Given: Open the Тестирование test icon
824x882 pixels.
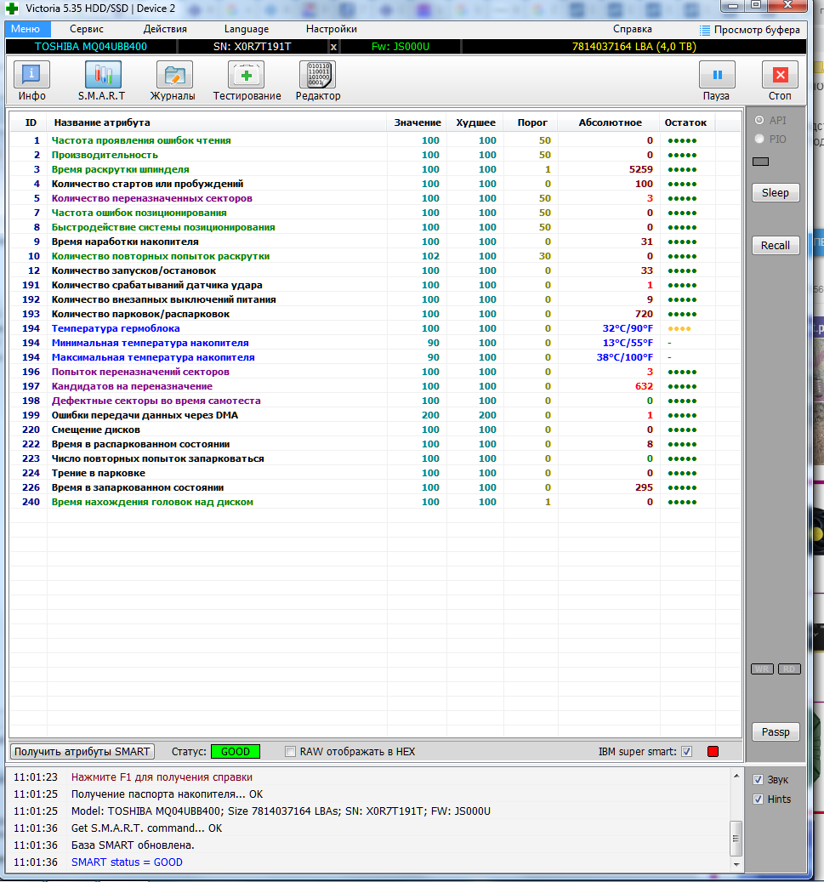Looking at the screenshot, I should click(247, 76).
